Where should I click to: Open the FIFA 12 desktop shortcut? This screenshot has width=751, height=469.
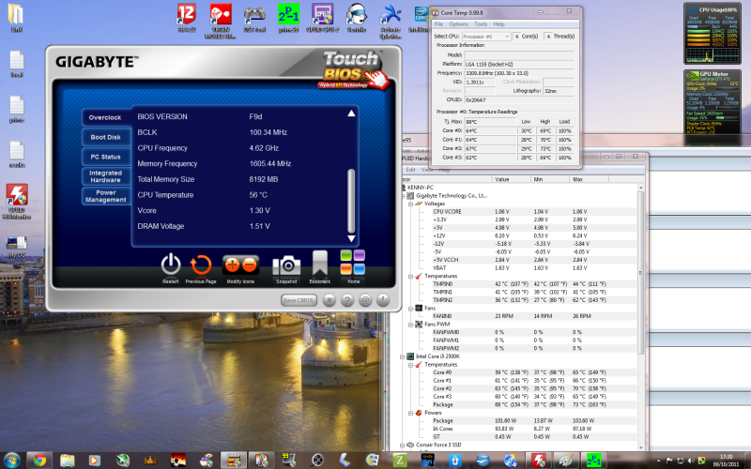[186, 18]
